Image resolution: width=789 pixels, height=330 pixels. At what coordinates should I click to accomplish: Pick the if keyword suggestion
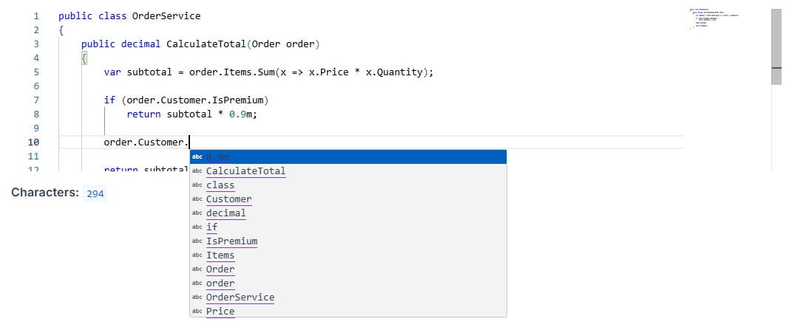(x=348, y=227)
